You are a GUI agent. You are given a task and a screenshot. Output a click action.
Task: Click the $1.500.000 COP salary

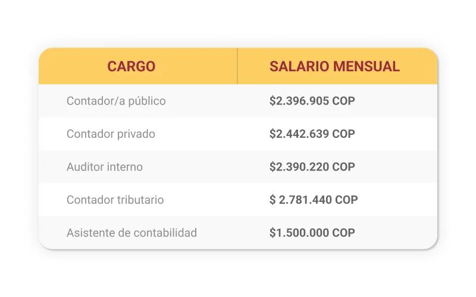click(312, 233)
